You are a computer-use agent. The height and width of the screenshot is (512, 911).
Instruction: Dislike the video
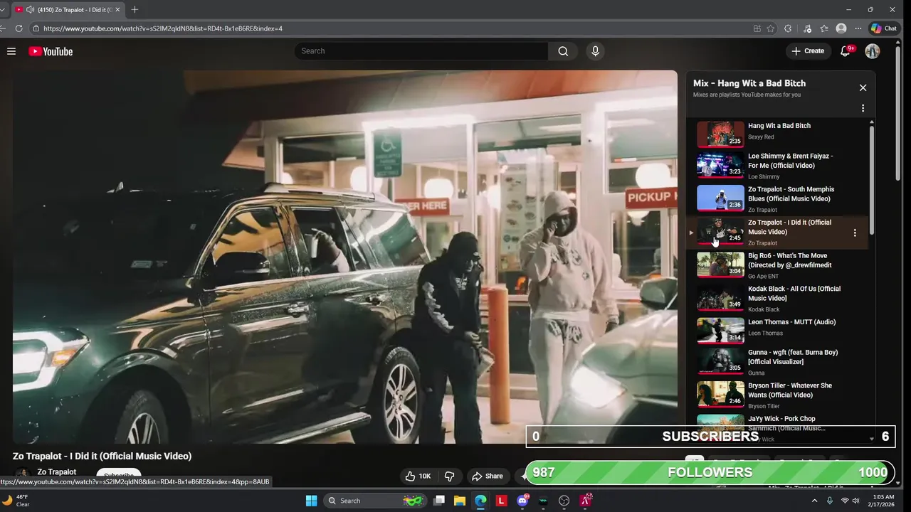pyautogui.click(x=450, y=476)
